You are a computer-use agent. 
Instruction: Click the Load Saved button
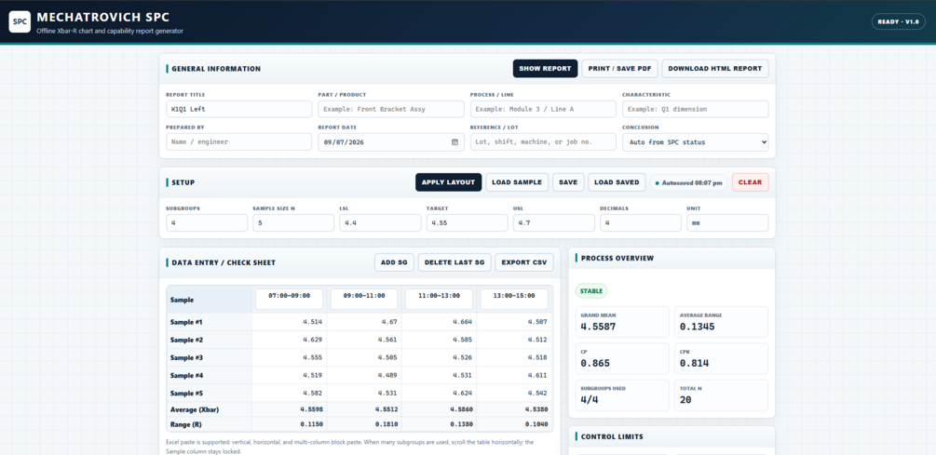click(617, 182)
